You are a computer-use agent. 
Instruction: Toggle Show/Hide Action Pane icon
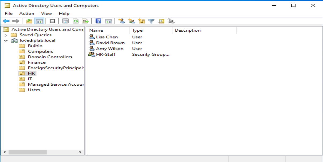[108, 21]
